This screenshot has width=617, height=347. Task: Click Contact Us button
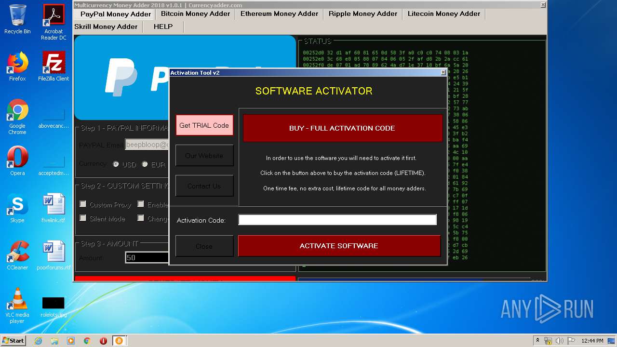(x=204, y=186)
